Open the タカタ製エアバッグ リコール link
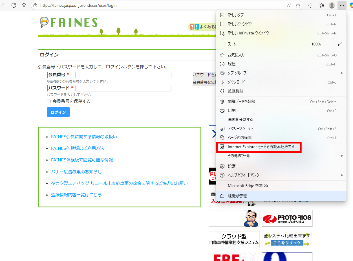 coord(119,183)
